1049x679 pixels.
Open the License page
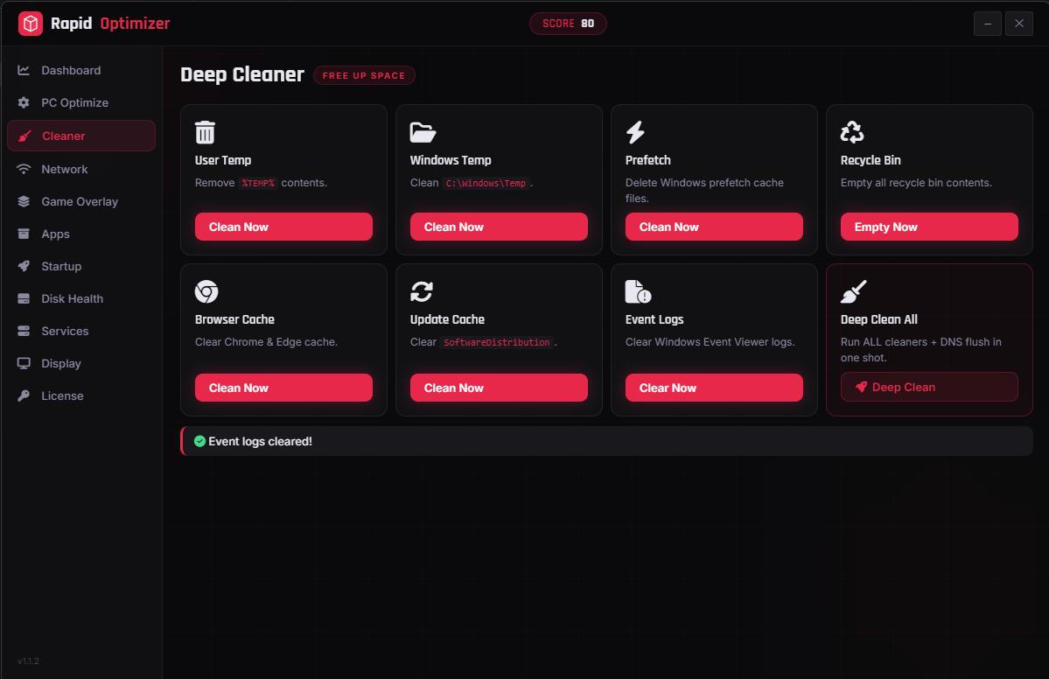click(x=81, y=396)
